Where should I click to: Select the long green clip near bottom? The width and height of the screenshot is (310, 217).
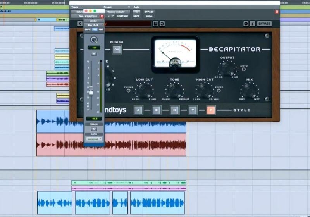(129, 183)
